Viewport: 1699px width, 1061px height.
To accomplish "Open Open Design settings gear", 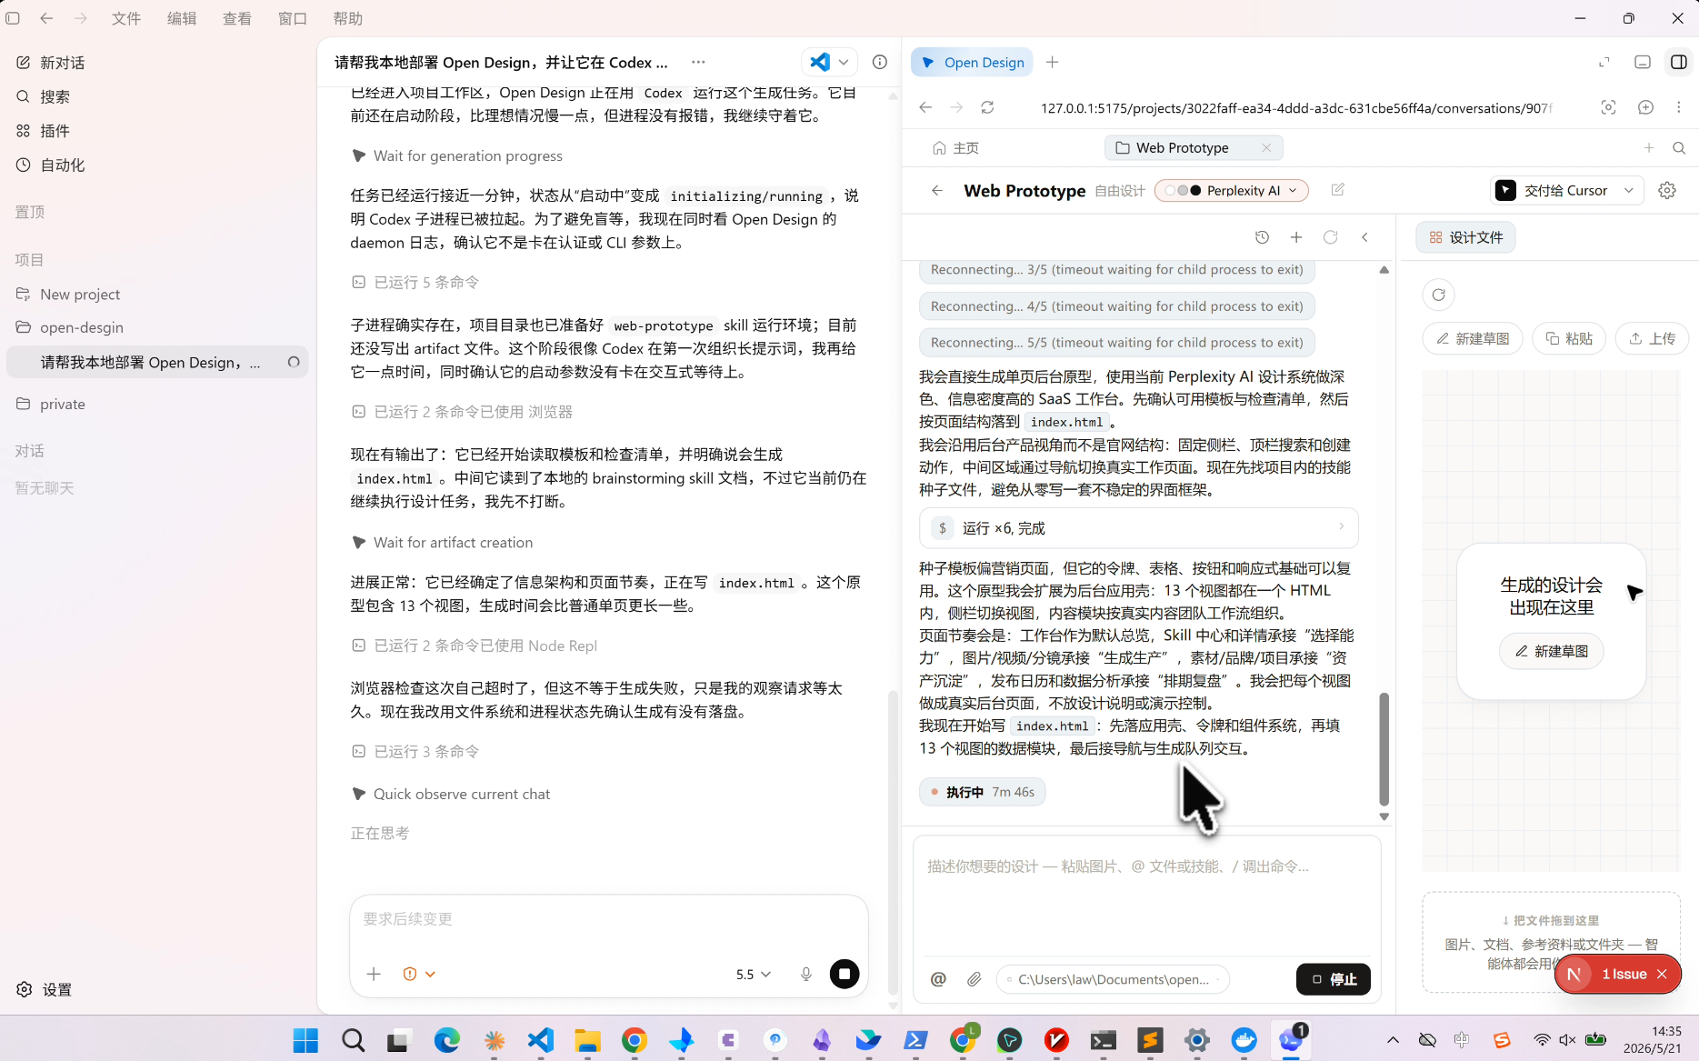I will pos(1666,190).
